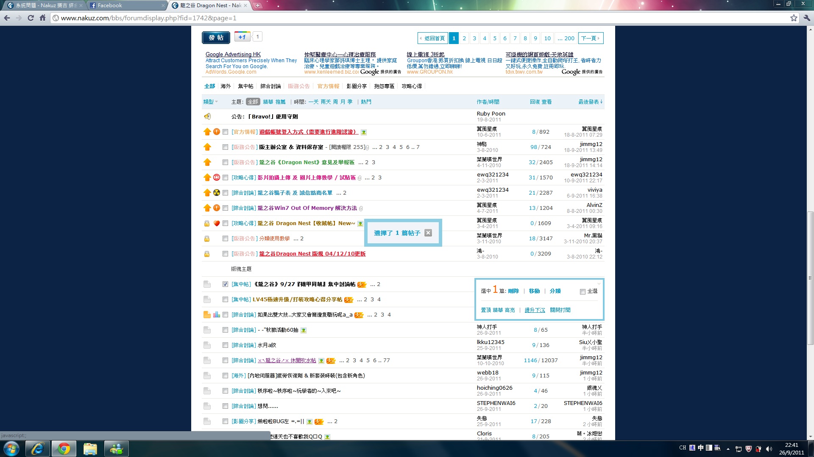This screenshot has width=814, height=457.
Task: Open page 5 in pagination
Action: point(495,38)
